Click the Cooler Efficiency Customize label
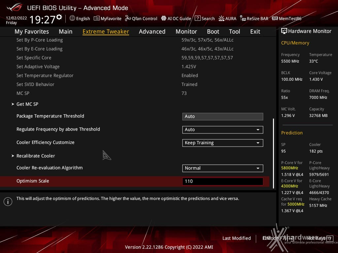 (x=46, y=142)
